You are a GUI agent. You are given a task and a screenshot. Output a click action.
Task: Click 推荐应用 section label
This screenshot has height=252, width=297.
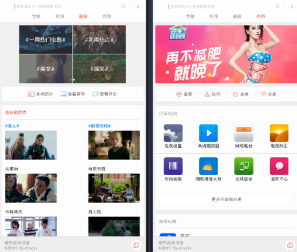[x=168, y=221]
